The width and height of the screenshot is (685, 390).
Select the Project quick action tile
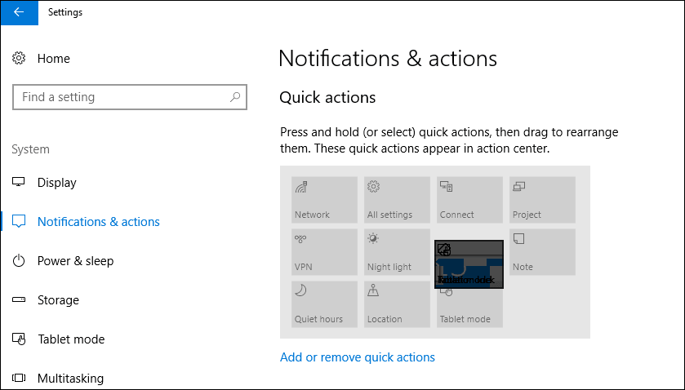[542, 200]
